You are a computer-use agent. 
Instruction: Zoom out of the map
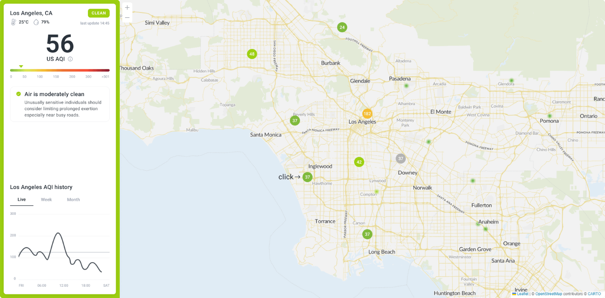pos(127,18)
